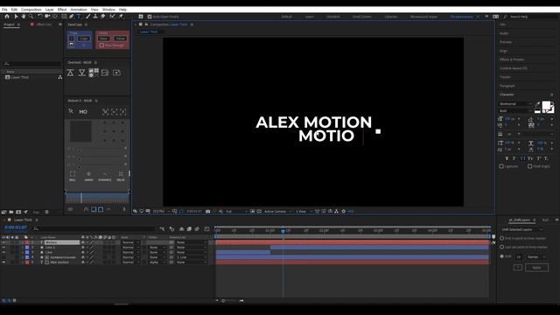Open the Active Camera dropdown
The height and width of the screenshot is (315, 560).
point(277,212)
